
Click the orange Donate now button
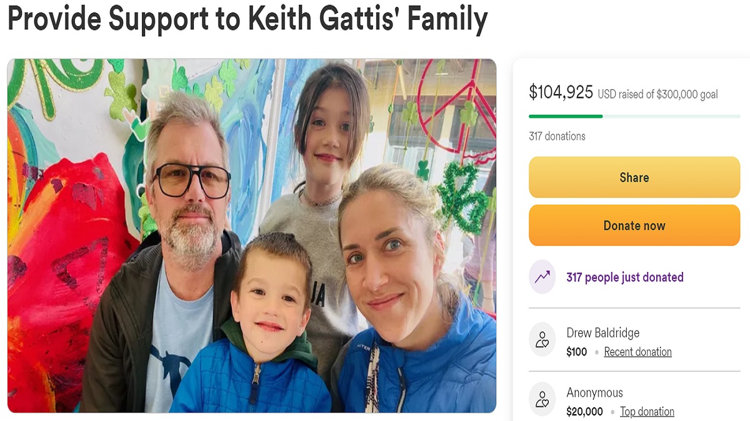[634, 225]
